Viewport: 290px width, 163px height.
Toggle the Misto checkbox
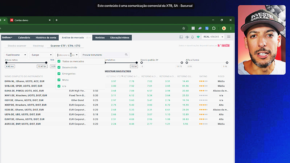tap(59, 80)
